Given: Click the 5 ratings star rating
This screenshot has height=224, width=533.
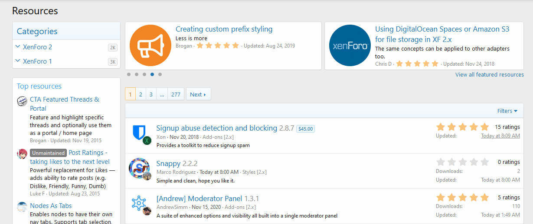Looking at the screenshot, I should click(463, 198).
